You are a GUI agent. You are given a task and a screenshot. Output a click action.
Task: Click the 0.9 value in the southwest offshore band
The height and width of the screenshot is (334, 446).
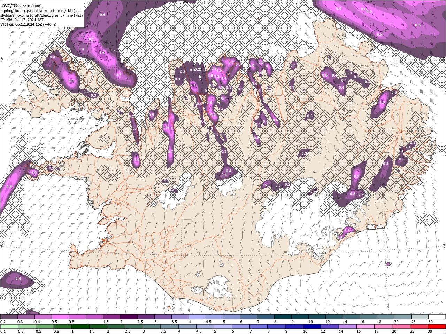[9, 187]
